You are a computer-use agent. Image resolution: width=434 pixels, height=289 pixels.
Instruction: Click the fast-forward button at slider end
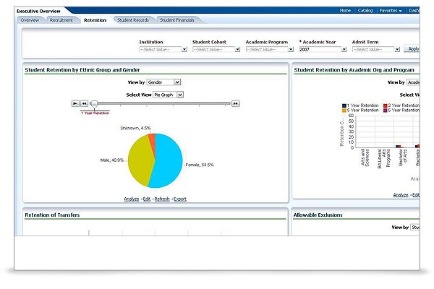coord(236,103)
